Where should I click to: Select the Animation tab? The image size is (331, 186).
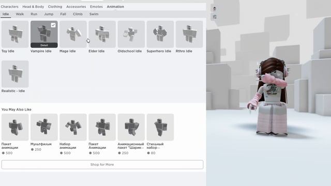[115, 7]
